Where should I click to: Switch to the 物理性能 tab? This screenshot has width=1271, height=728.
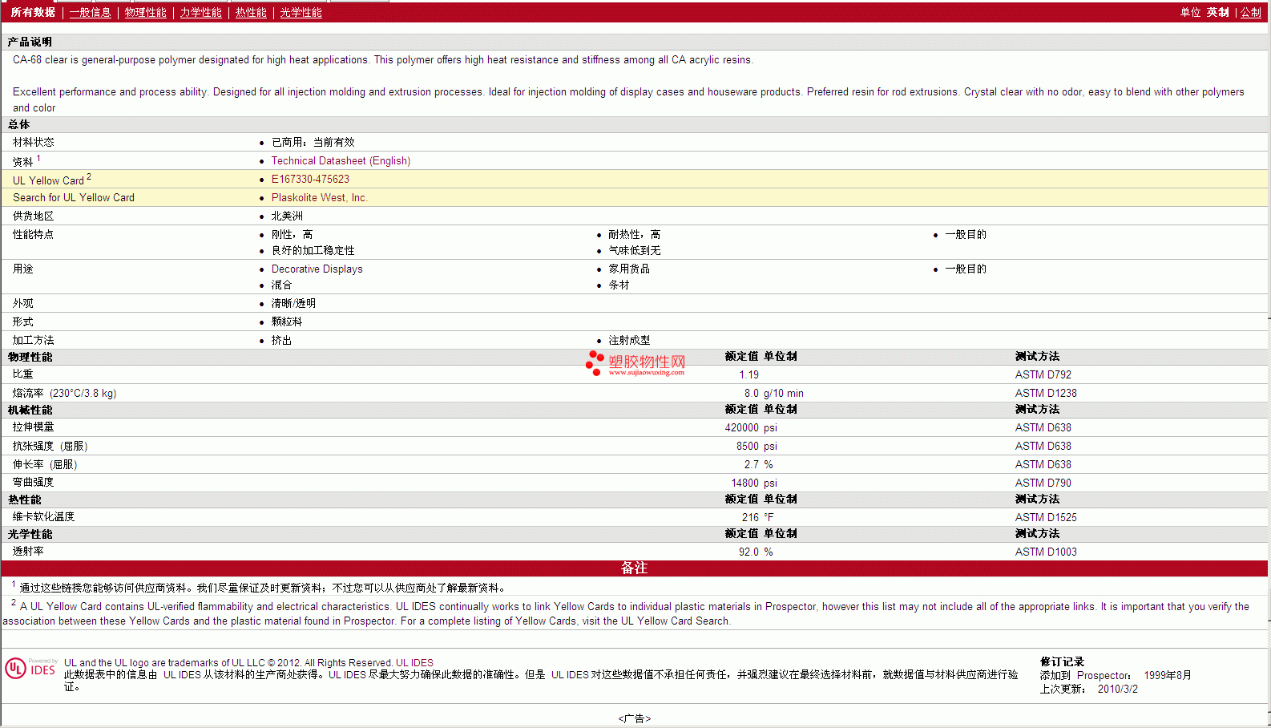pos(146,12)
